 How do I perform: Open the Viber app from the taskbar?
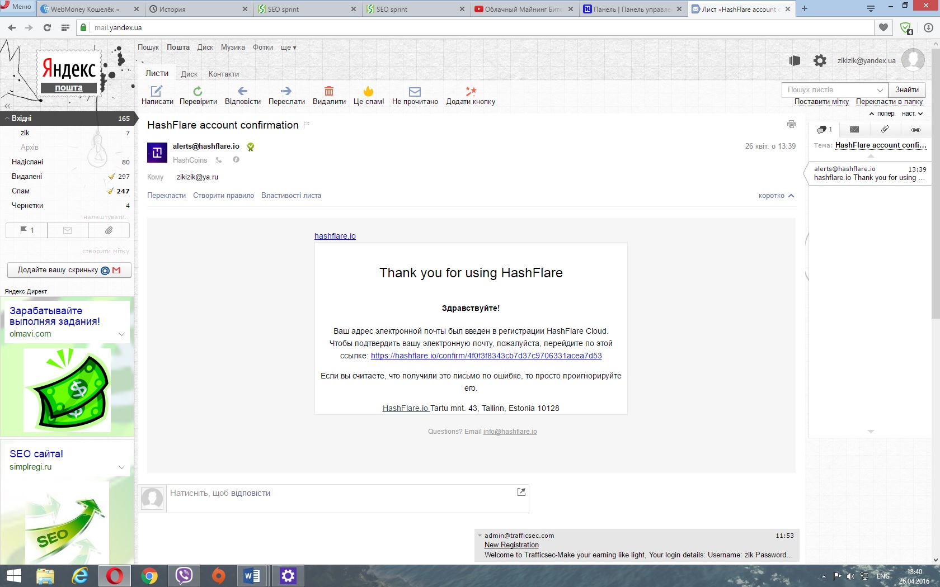tap(184, 576)
